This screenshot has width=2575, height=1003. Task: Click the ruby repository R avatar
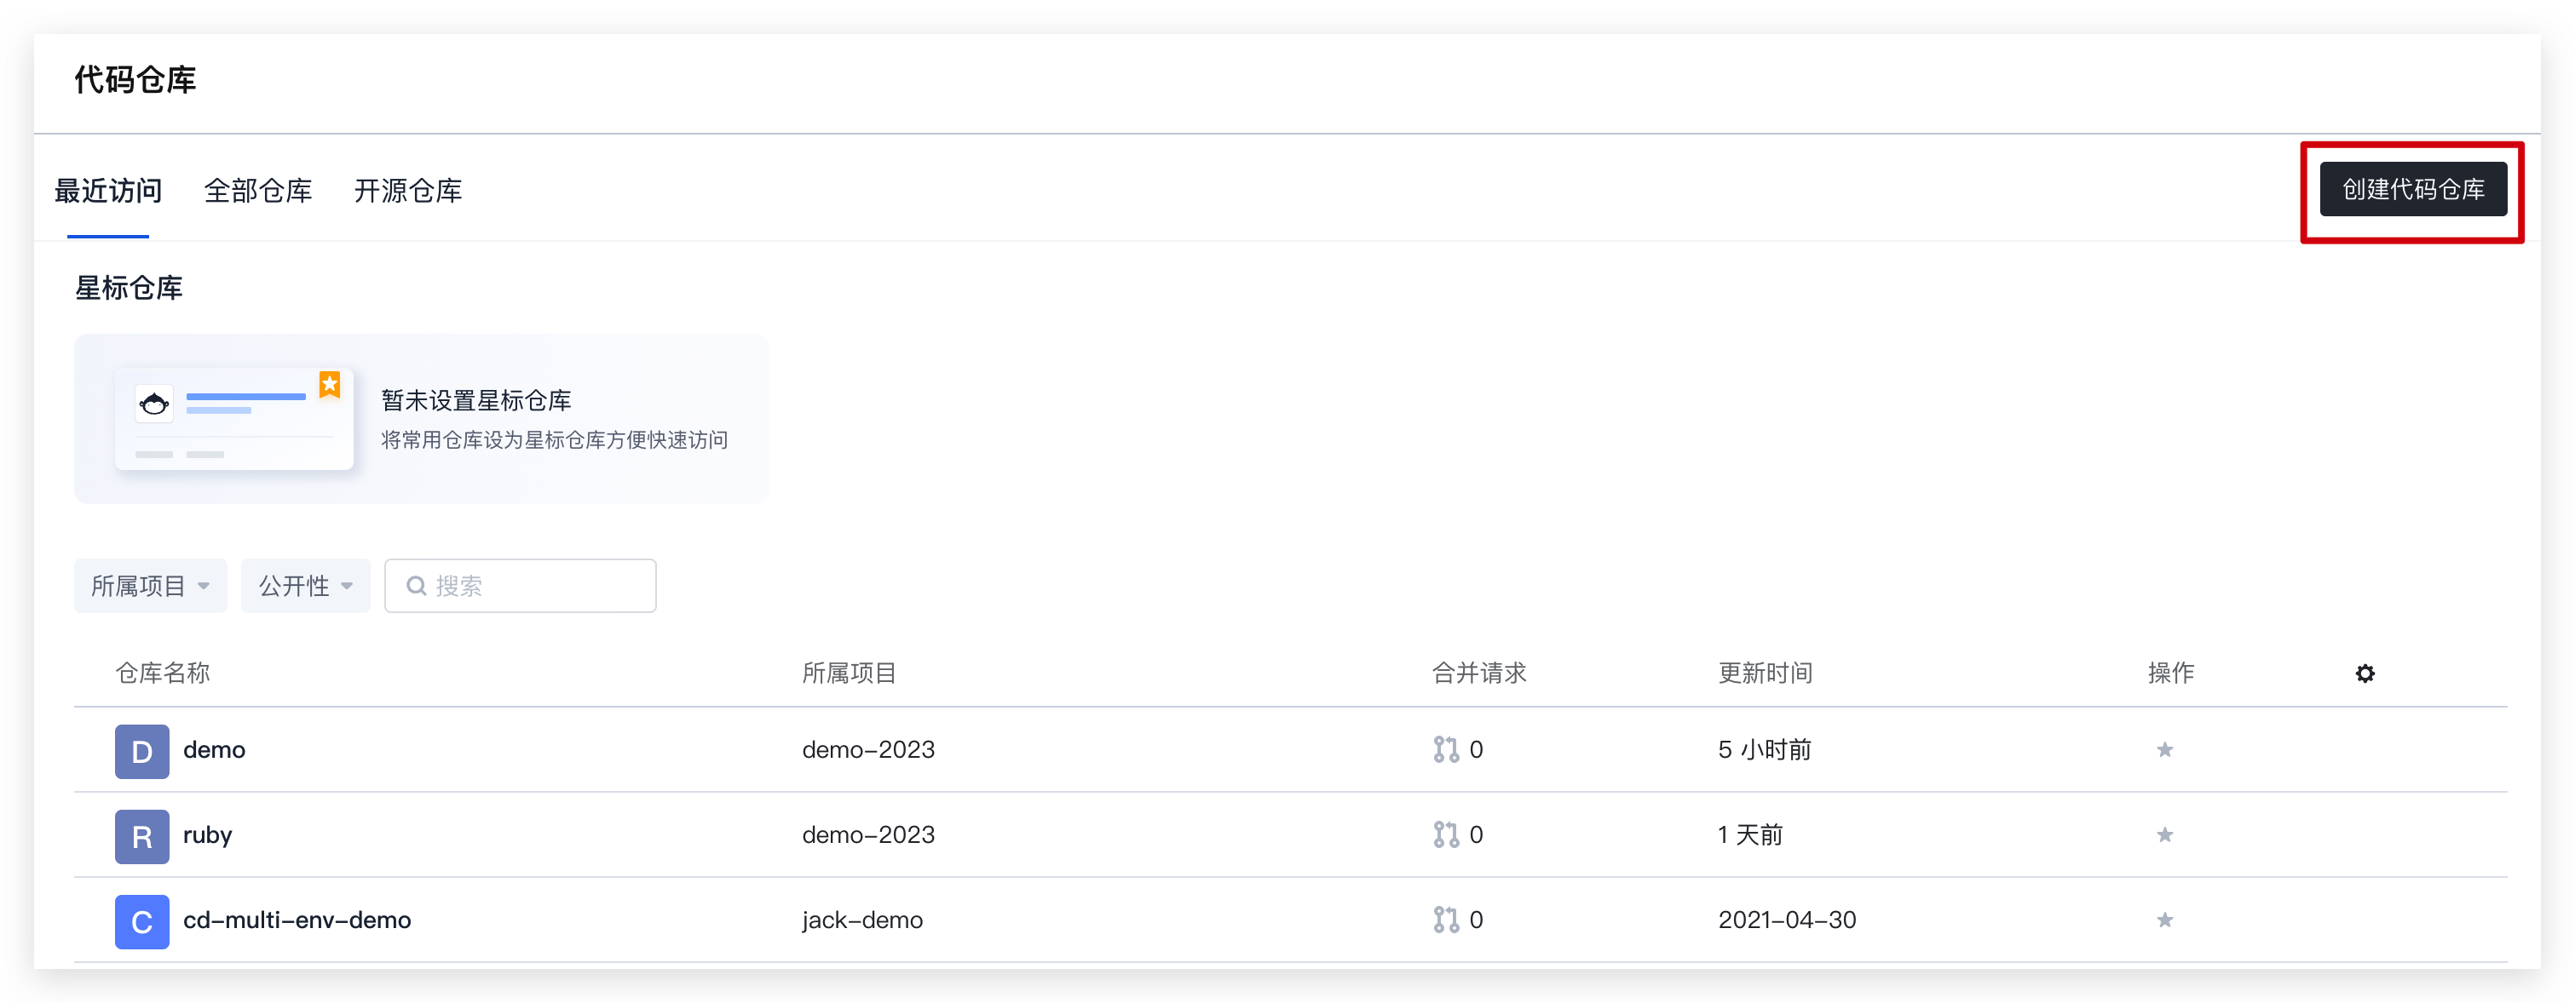click(x=142, y=836)
